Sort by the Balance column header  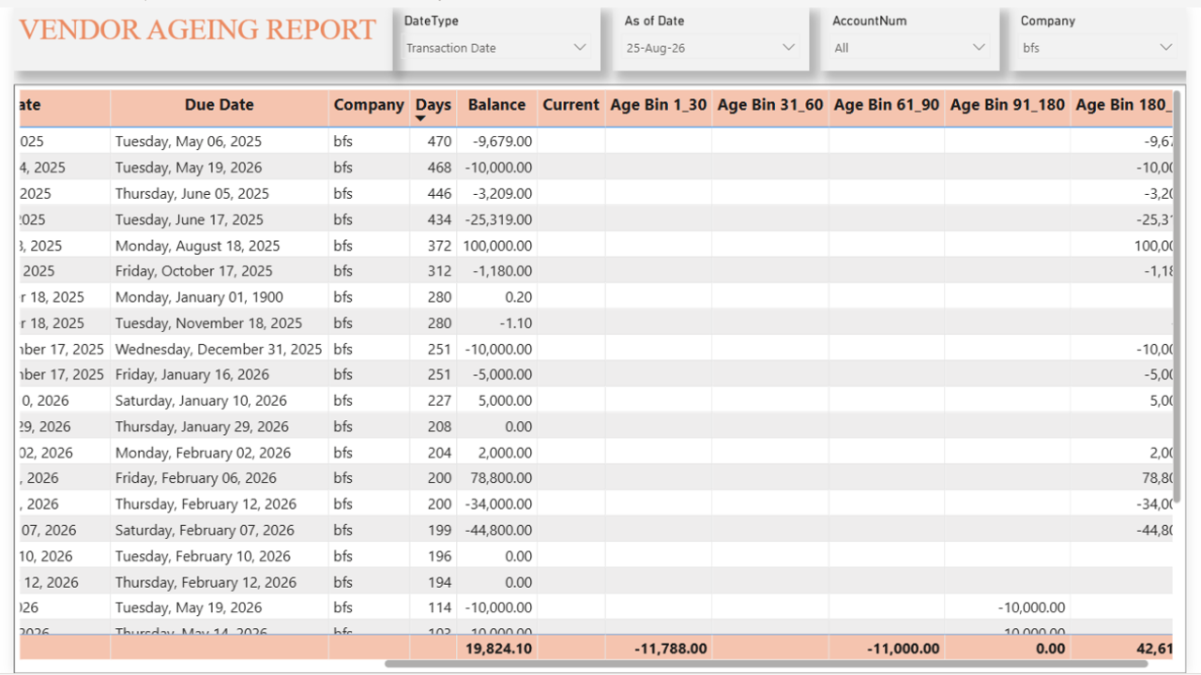pyautogui.click(x=496, y=105)
